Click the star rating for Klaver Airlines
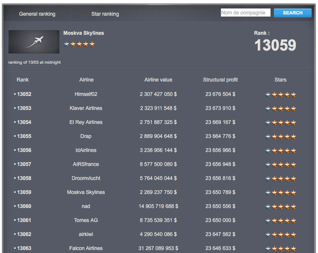Screen dimensions: 318x253 [x=280, y=109]
